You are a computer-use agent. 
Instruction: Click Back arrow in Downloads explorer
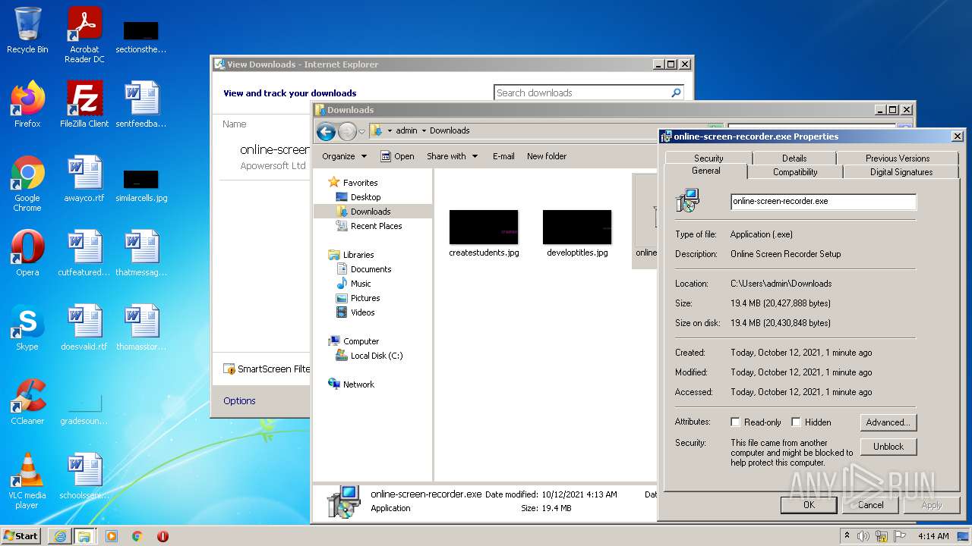click(x=327, y=132)
